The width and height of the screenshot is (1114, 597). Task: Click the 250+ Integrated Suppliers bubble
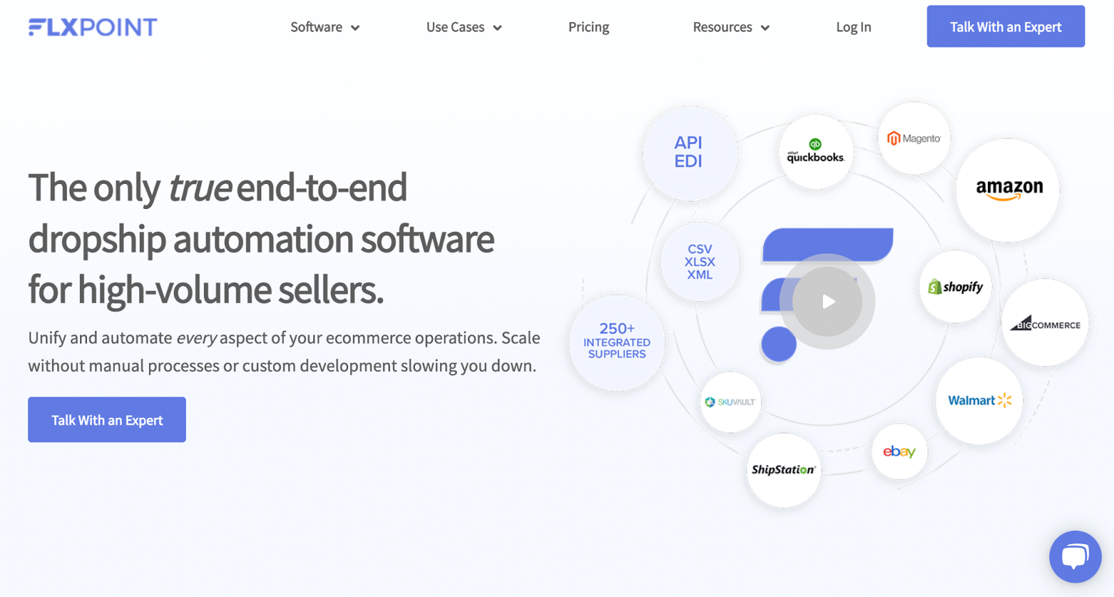click(617, 342)
